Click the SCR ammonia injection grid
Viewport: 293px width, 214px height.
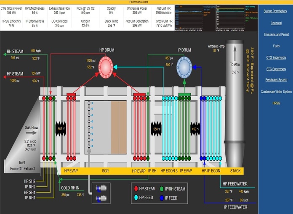pos(89,125)
